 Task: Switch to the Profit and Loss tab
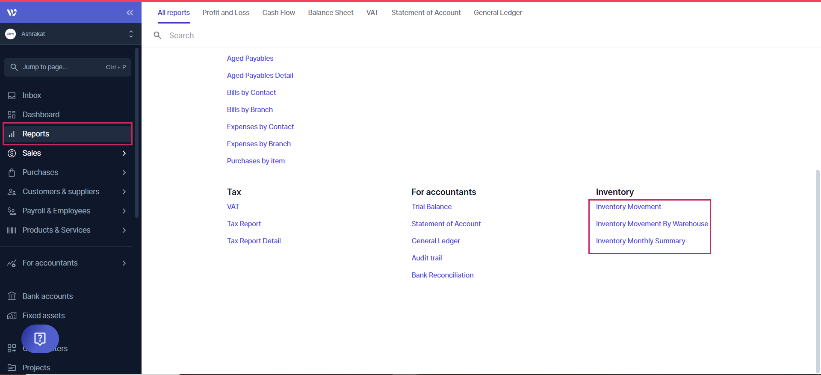point(226,12)
